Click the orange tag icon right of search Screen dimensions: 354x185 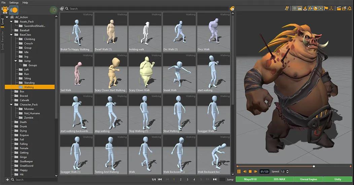(x=232, y=8)
